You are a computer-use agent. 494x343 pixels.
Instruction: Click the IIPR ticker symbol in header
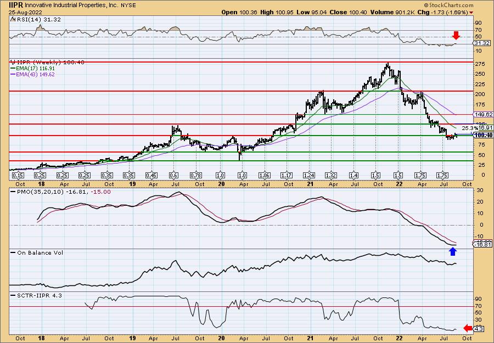(16, 5)
